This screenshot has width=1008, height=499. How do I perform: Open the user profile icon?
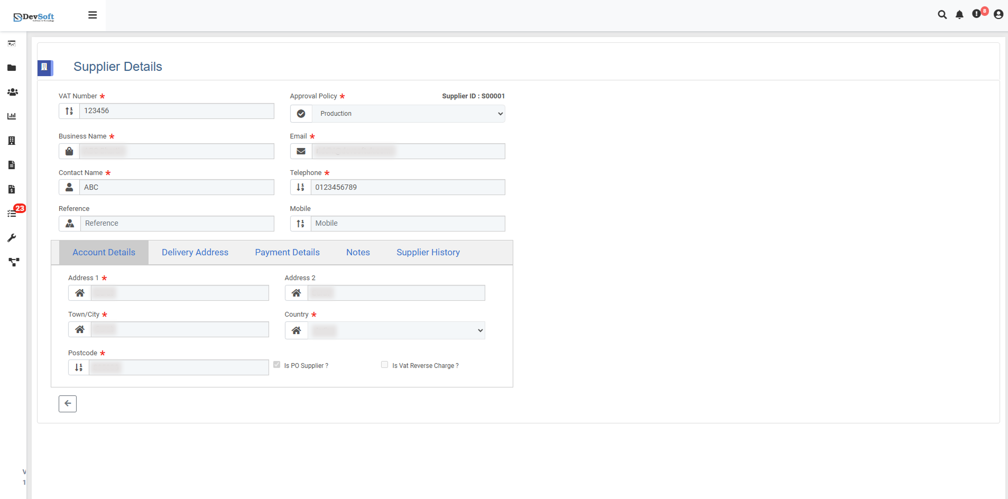[x=998, y=15]
